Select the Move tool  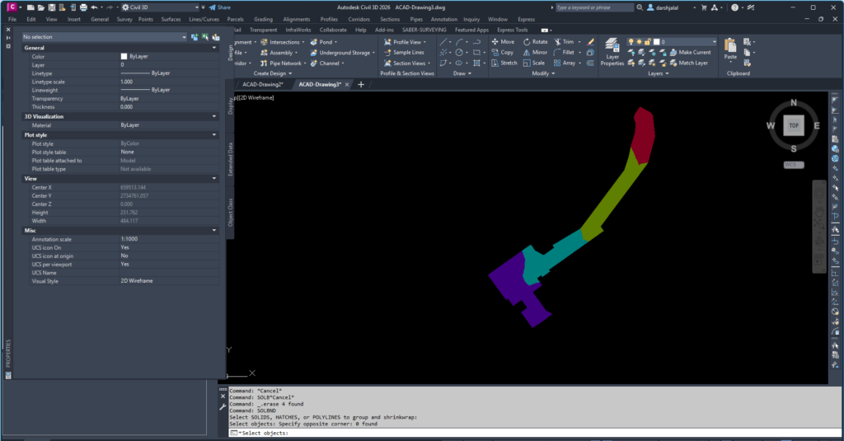coord(503,41)
